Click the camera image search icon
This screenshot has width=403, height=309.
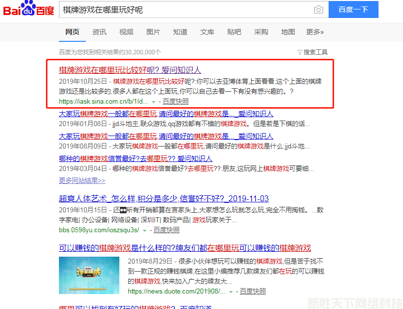pyautogui.click(x=318, y=10)
